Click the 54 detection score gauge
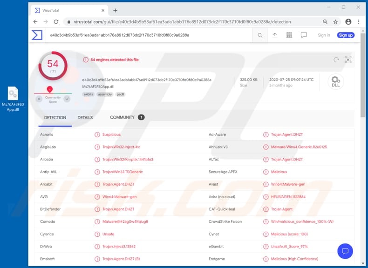The width and height of the screenshot is (368, 268). (53, 66)
